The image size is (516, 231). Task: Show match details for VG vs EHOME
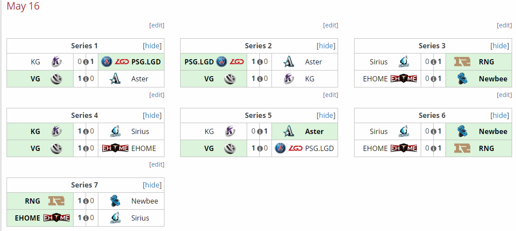pos(86,148)
